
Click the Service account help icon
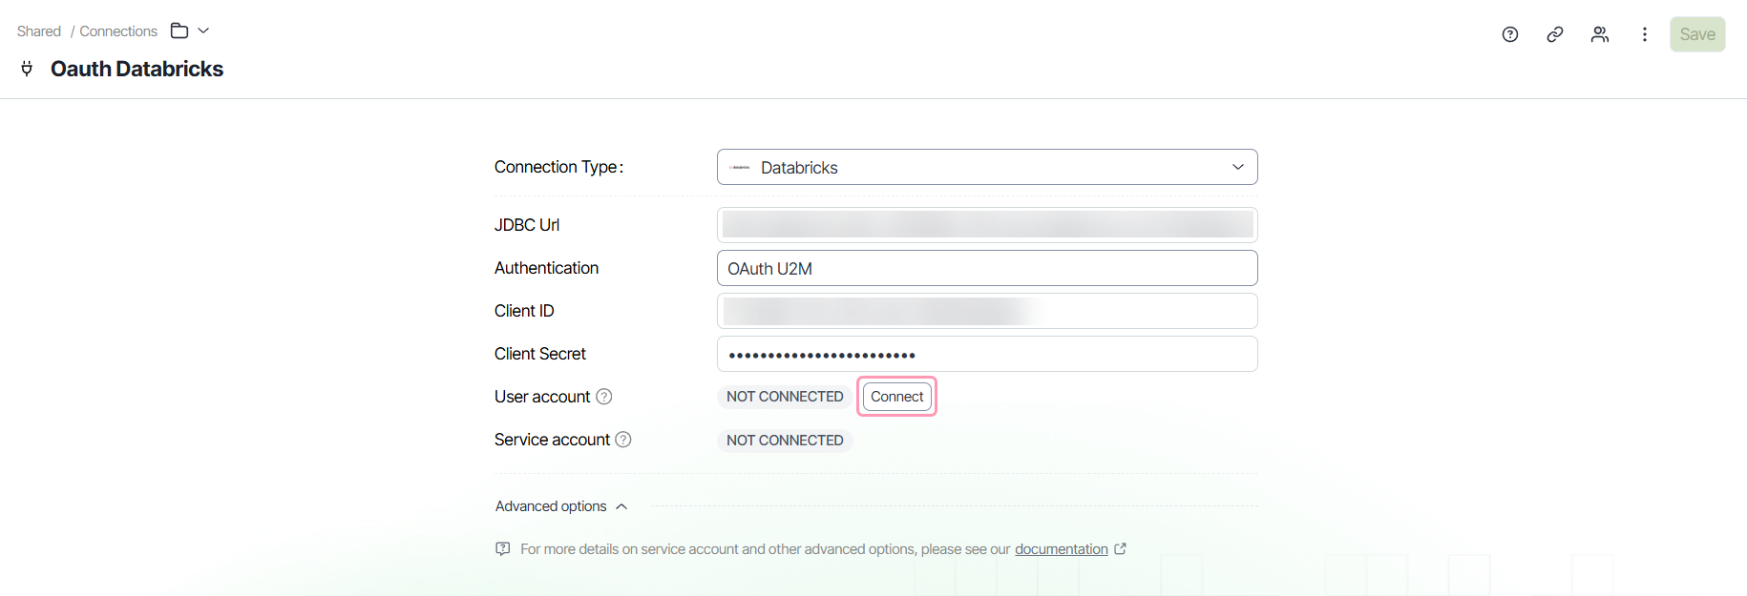623,440
